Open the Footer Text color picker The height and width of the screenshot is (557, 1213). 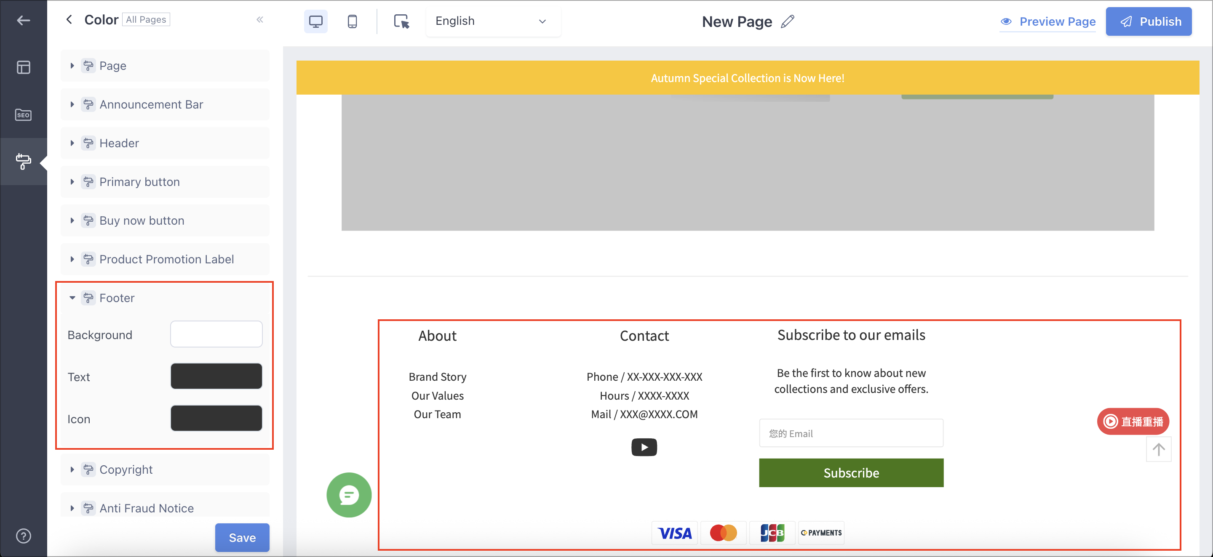tap(216, 376)
